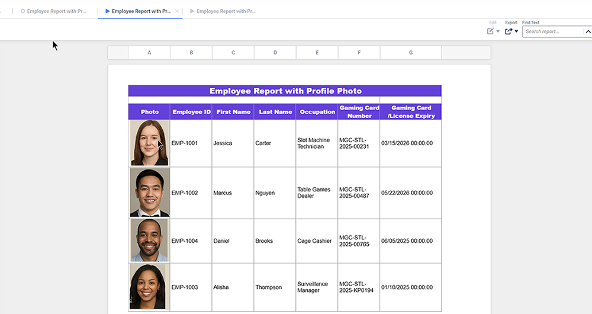Close the active Employee Report tab

(176, 11)
